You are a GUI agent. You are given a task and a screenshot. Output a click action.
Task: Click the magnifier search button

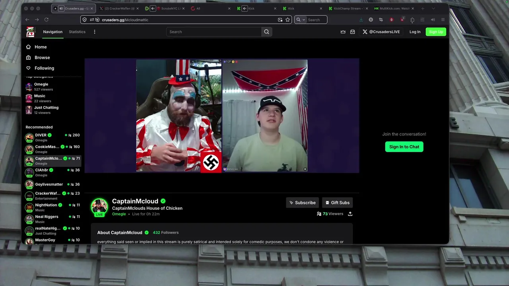[266, 32]
